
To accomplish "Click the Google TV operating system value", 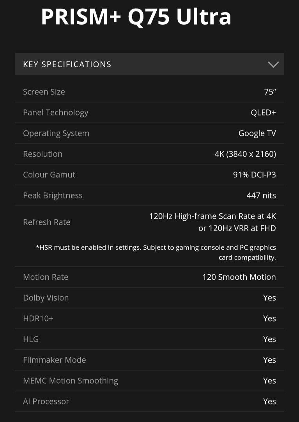I will pyautogui.click(x=257, y=133).
